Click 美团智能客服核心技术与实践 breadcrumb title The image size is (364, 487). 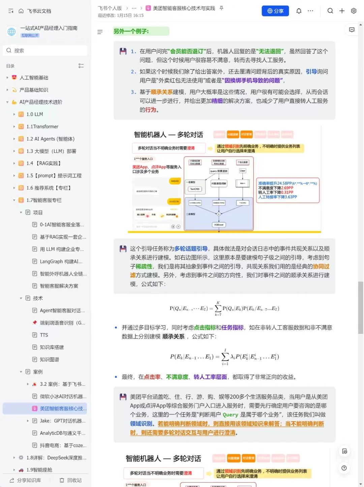[184, 8]
